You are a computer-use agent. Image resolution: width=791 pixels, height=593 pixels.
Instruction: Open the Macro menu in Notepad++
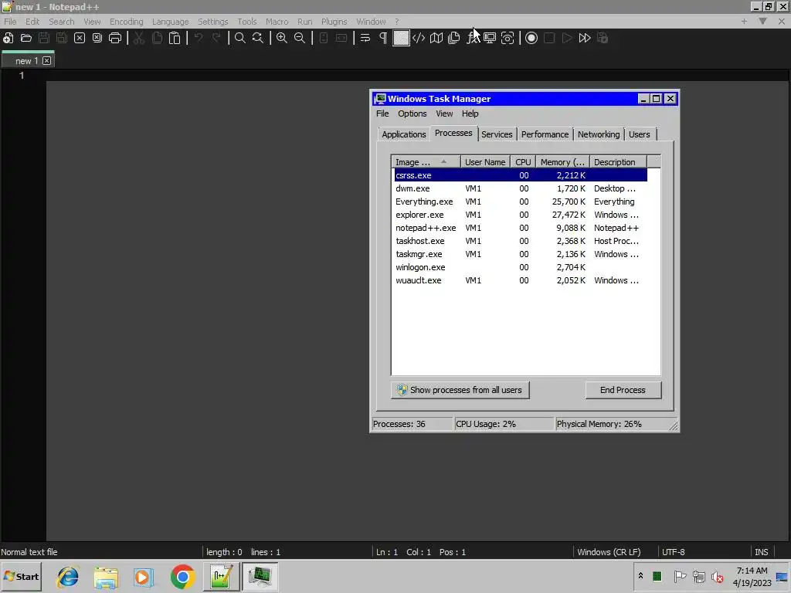tap(277, 22)
